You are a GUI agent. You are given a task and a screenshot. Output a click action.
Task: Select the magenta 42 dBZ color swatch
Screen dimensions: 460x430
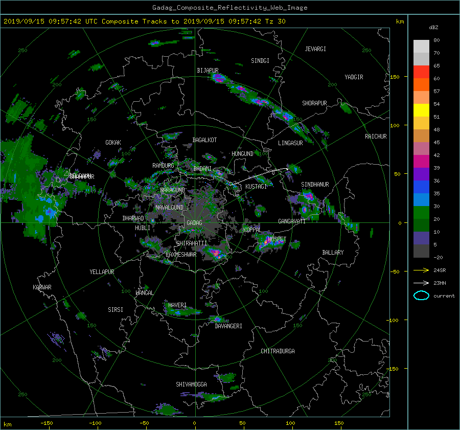coord(421,162)
